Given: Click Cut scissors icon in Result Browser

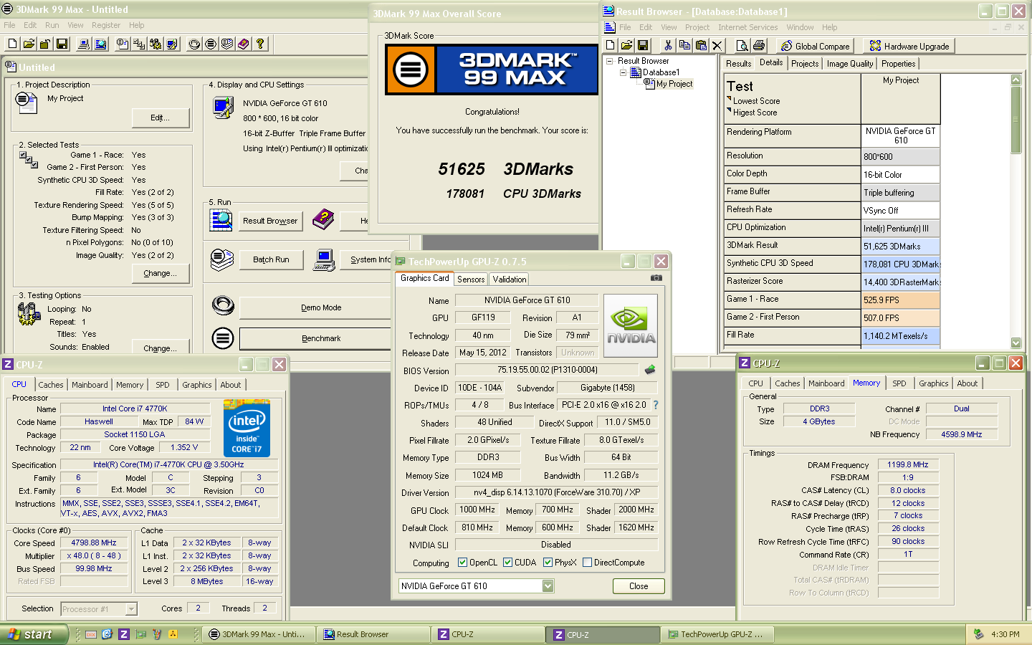Looking at the screenshot, I should tap(668, 45).
